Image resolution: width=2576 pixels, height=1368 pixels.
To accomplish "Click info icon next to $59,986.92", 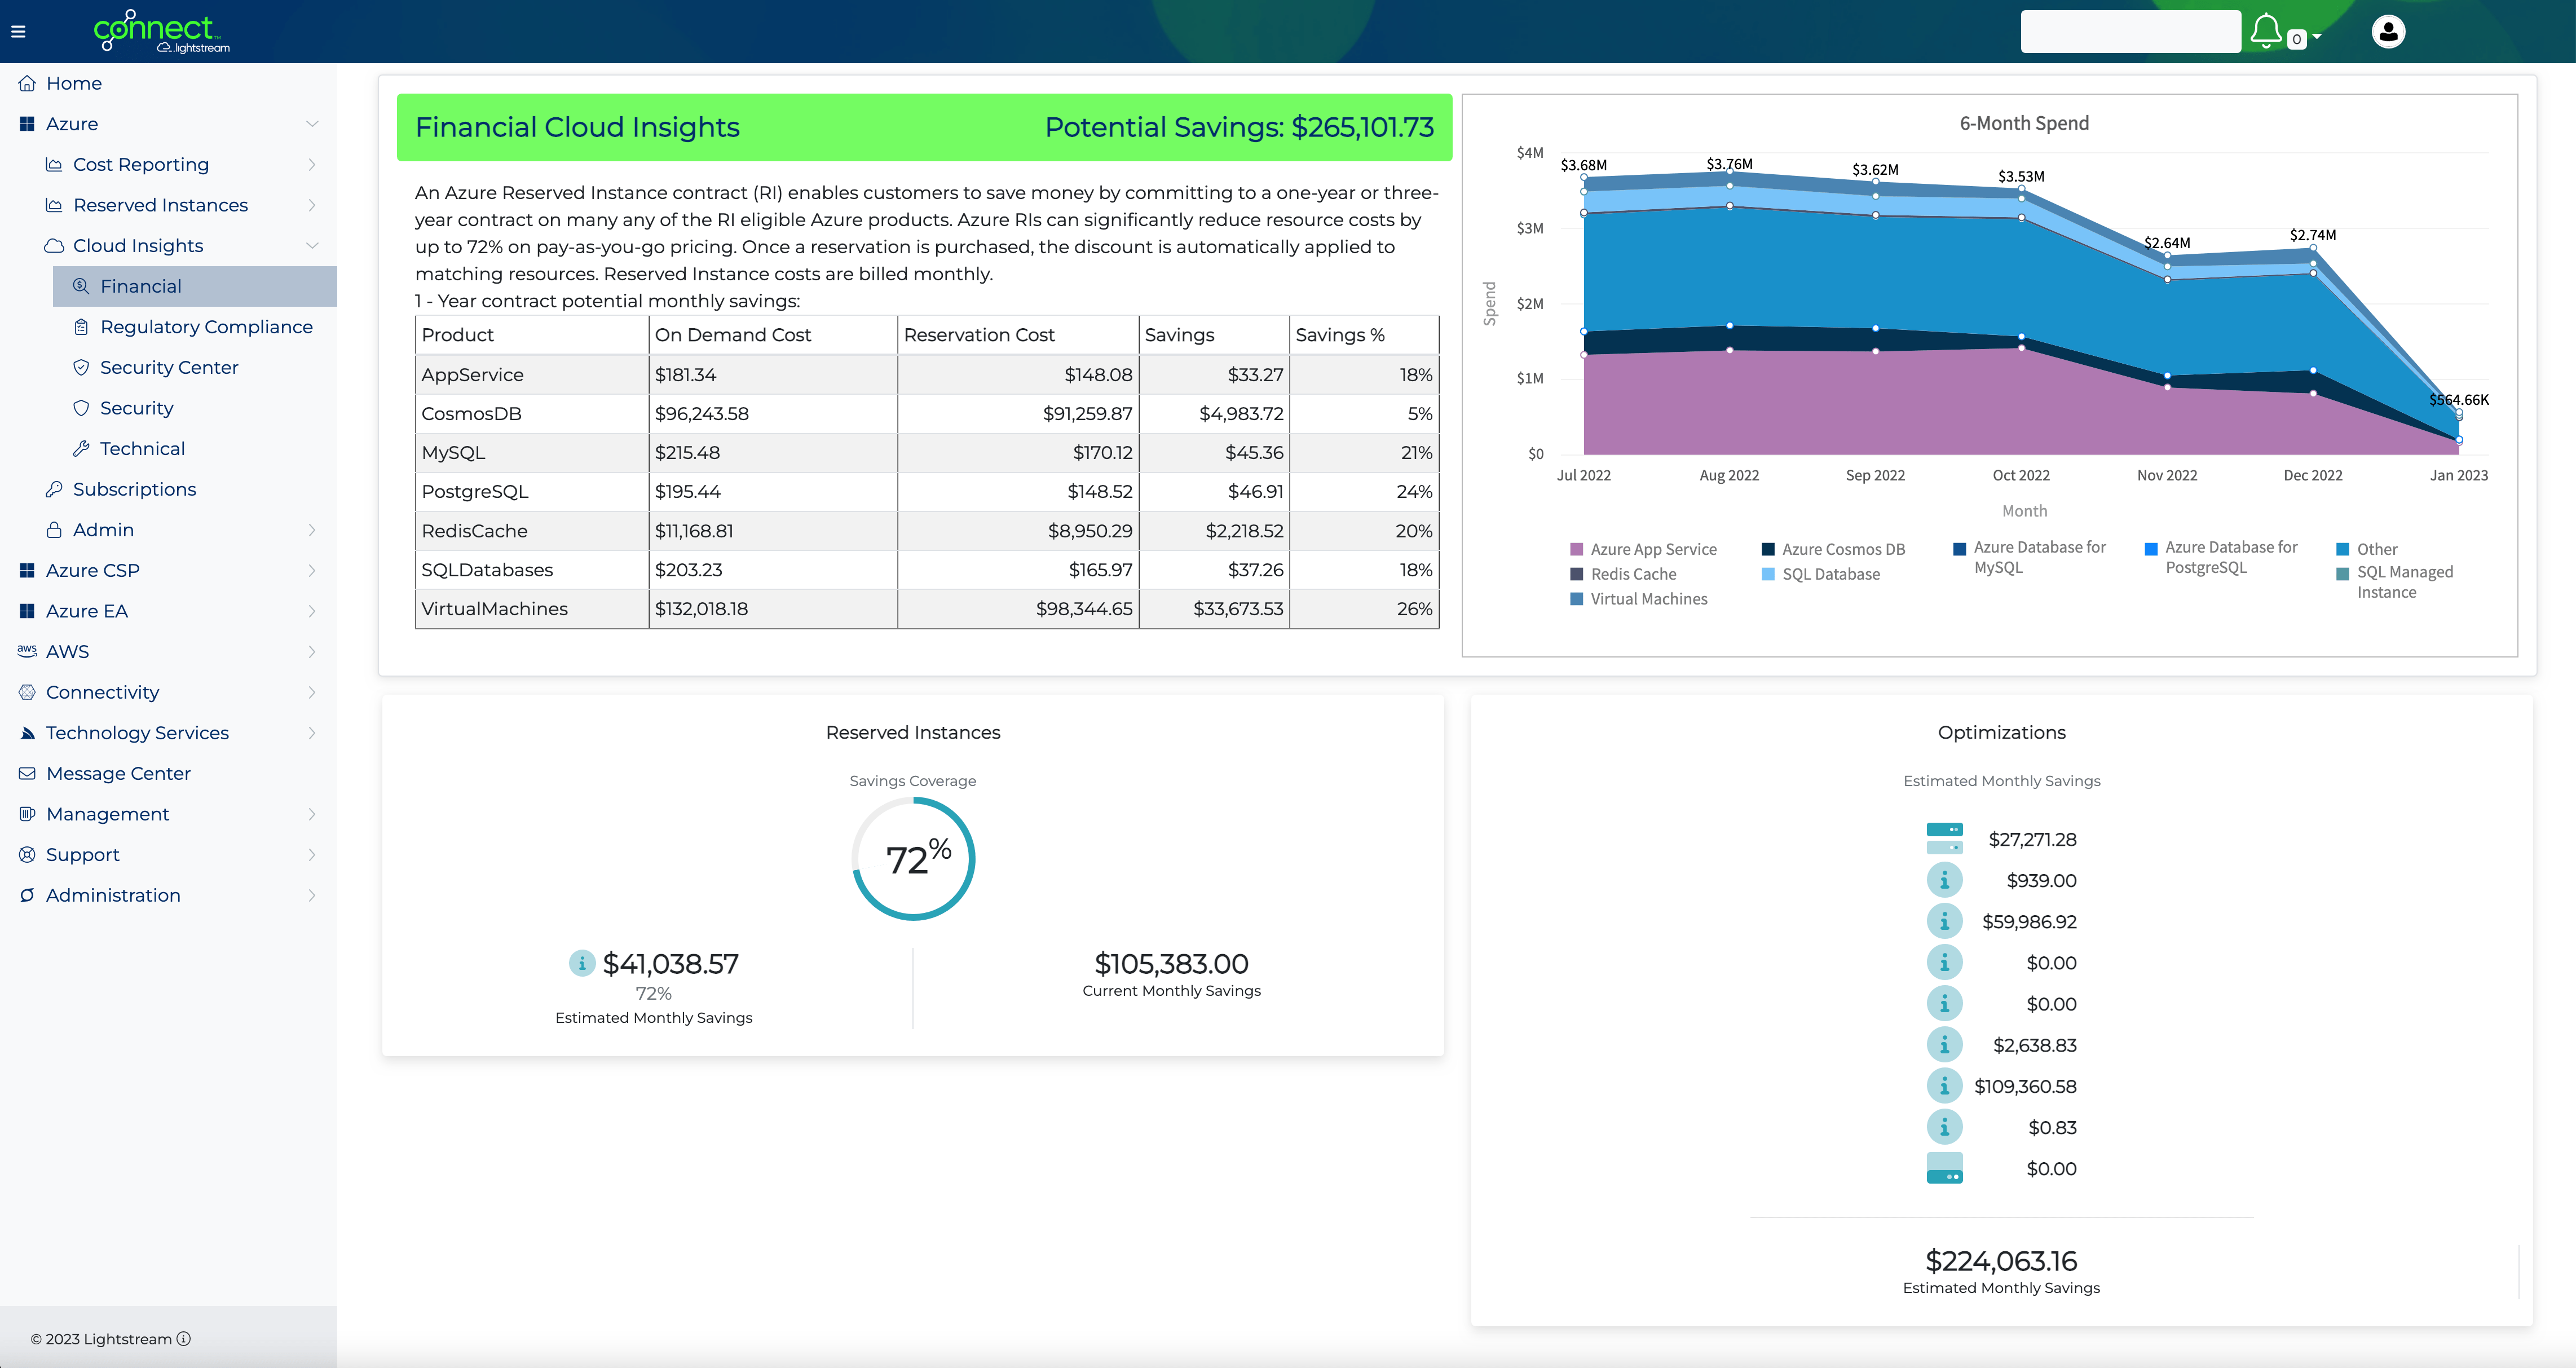I will [x=1944, y=921].
